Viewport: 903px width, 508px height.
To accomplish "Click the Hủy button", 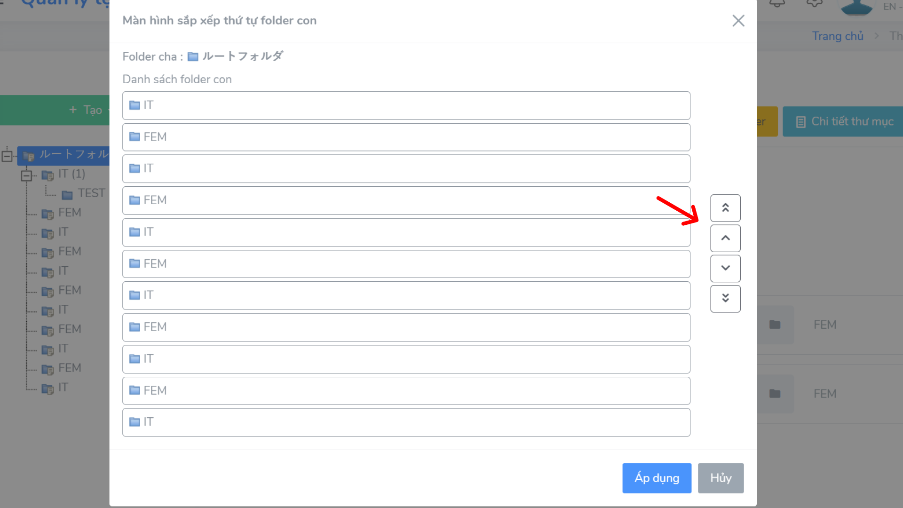I will tap(721, 478).
